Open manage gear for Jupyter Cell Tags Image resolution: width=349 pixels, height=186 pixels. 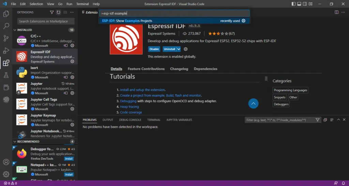click(x=72, y=109)
